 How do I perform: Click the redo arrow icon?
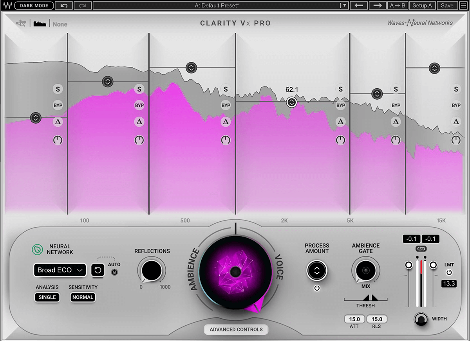82,5
